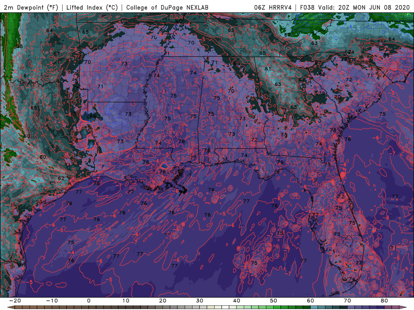Click the '60' label on the color scale
This screenshot has height=310, width=414.
click(310, 301)
